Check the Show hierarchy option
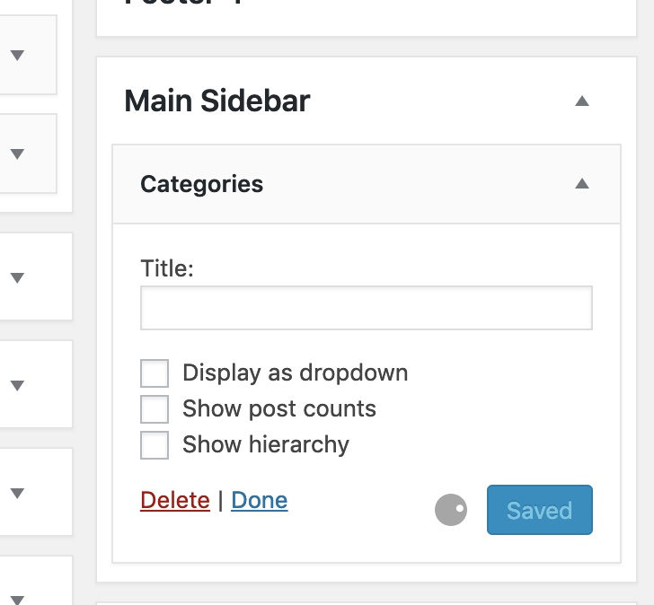The image size is (654, 605). tap(155, 445)
